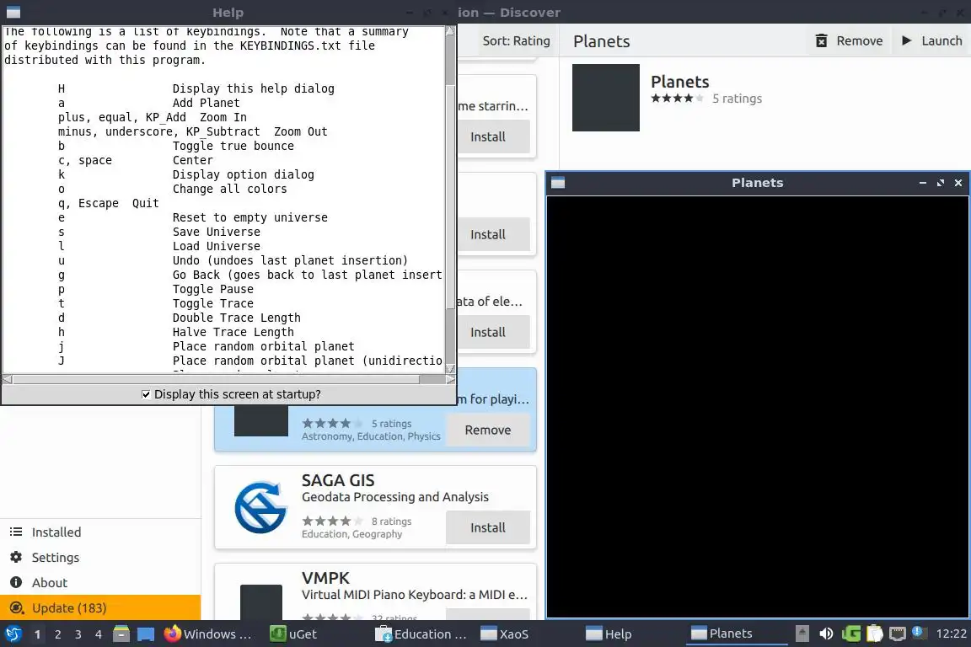Click the volume speaker tray icon
The height and width of the screenshot is (647, 971).
(x=826, y=634)
